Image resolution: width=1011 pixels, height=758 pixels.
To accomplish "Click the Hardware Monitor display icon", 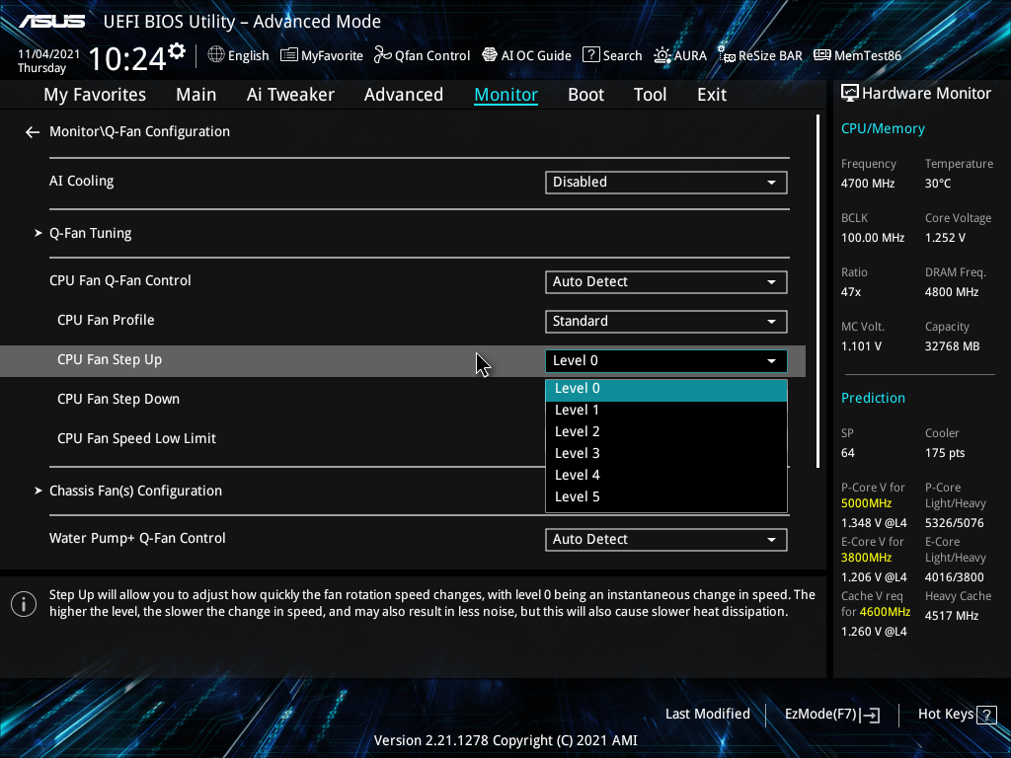I will (850, 94).
